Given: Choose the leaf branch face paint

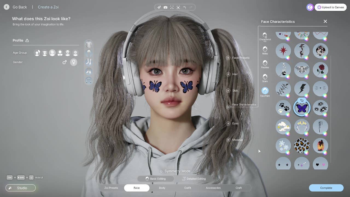Looking at the screenshot, I should pyautogui.click(x=283, y=89).
